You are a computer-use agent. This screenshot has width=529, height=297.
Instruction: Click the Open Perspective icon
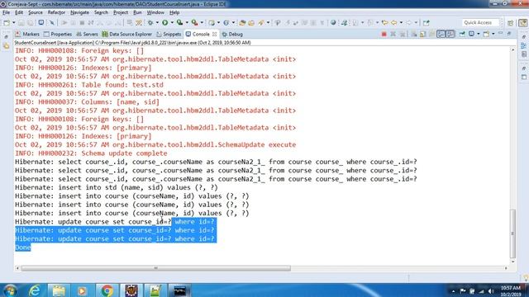tap(511, 22)
